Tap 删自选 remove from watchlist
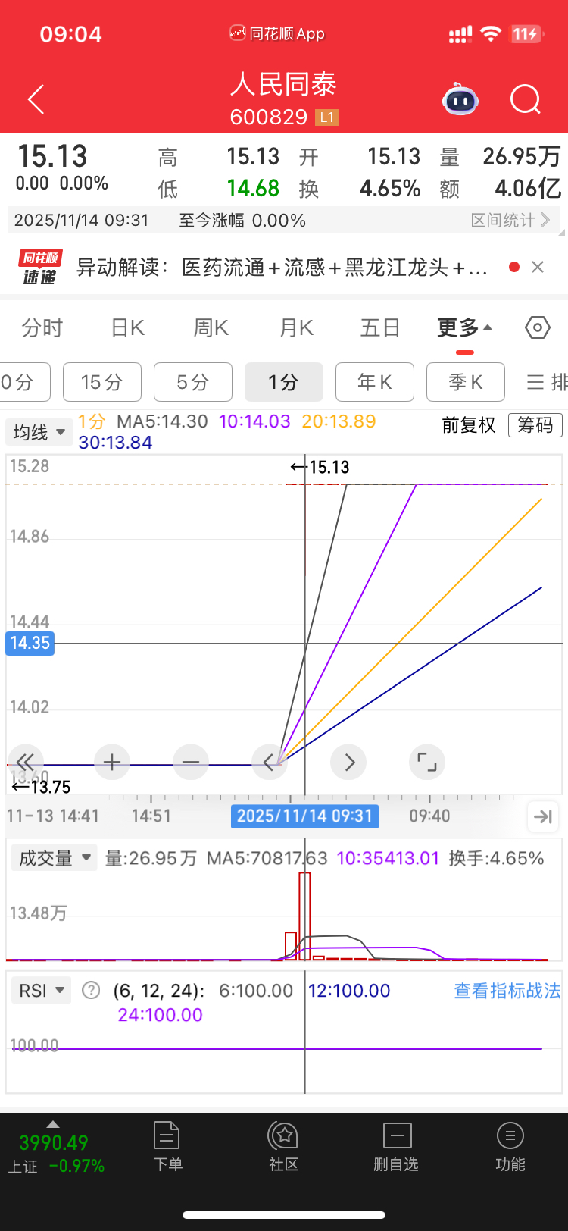The height and width of the screenshot is (1231, 568). (x=396, y=1147)
